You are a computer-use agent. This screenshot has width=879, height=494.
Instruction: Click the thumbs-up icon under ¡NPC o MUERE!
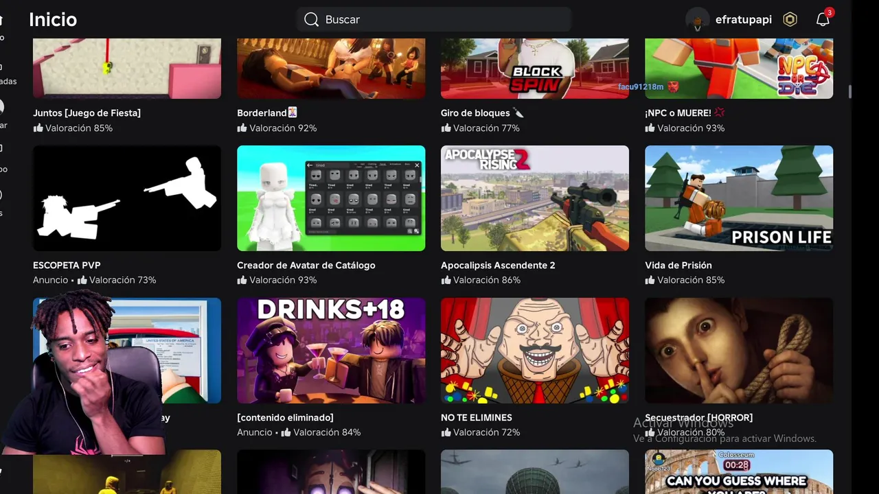point(650,128)
